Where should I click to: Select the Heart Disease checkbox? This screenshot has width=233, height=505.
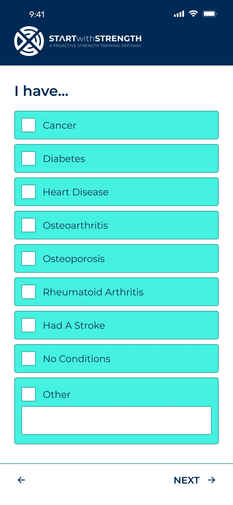(29, 192)
